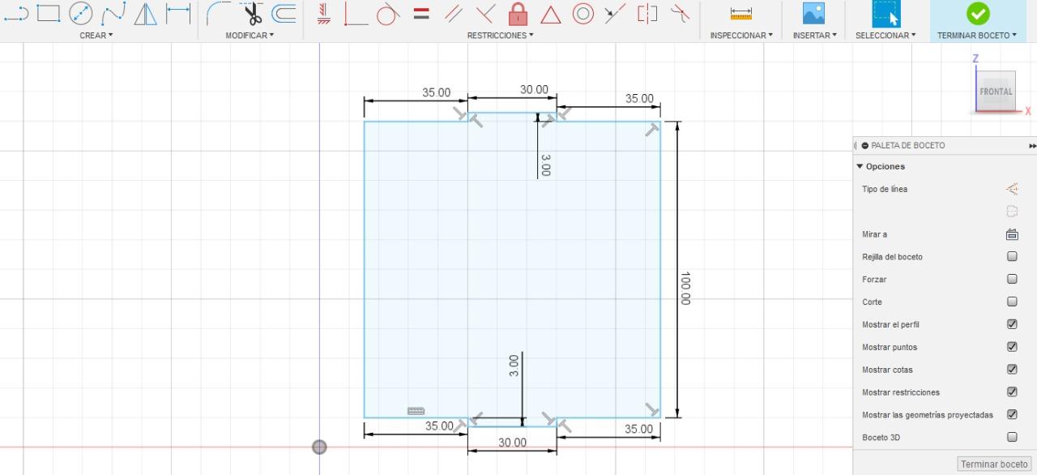Enable the Rejilla del boceto checkbox
The width and height of the screenshot is (1037, 475).
tap(1012, 256)
